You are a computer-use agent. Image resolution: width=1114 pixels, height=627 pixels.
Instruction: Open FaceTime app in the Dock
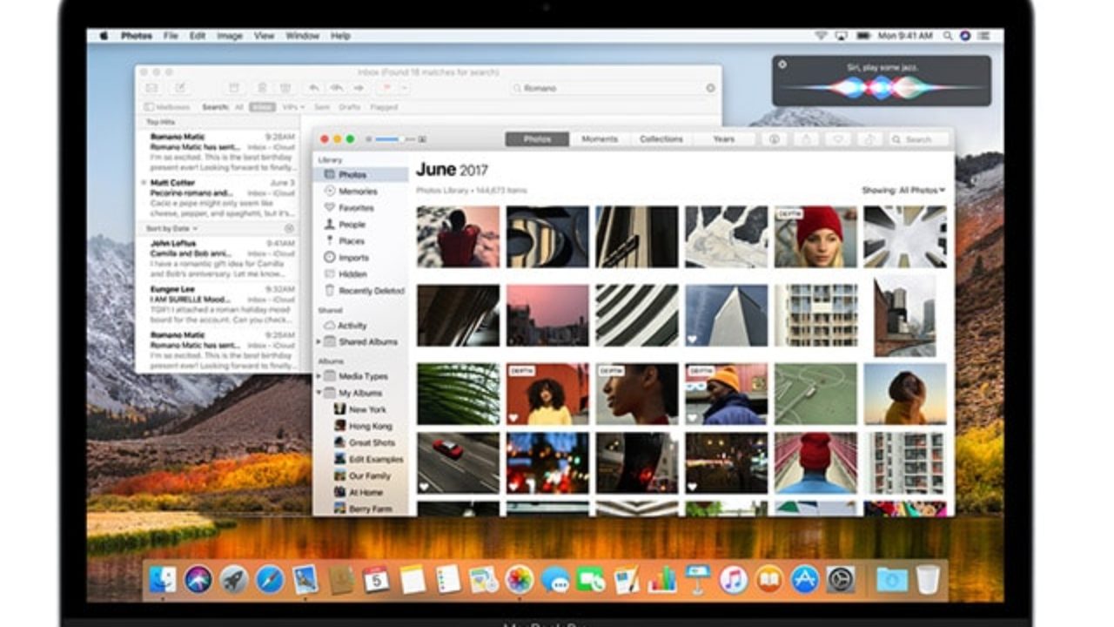point(591,579)
